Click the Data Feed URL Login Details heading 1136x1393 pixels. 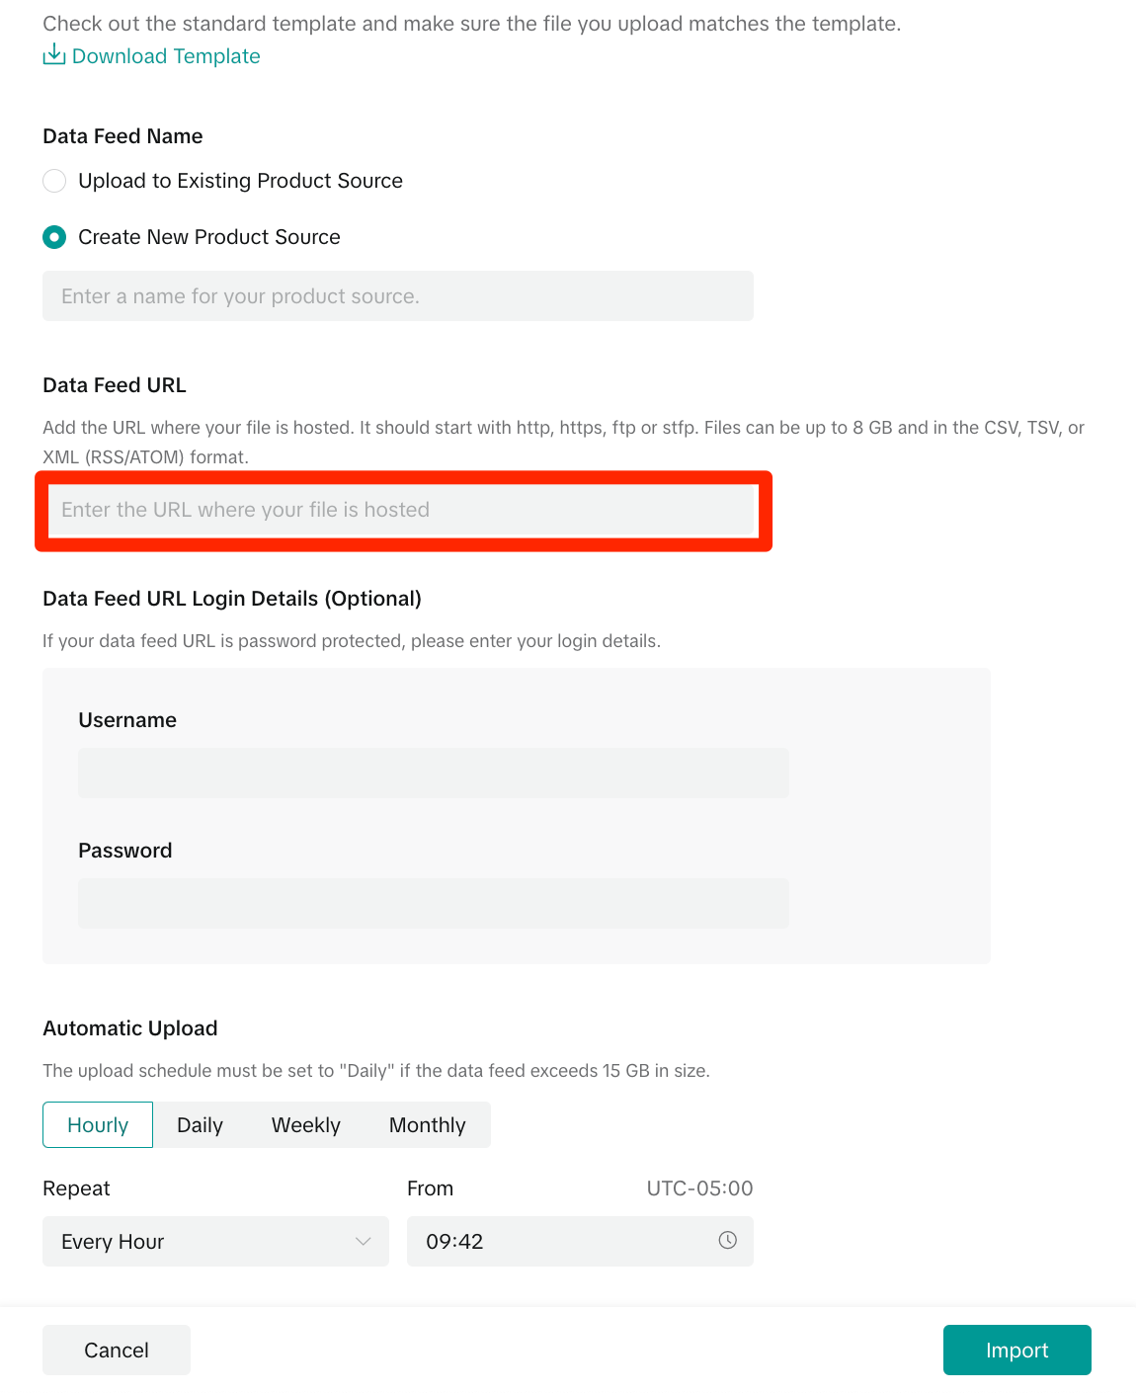[x=232, y=599]
